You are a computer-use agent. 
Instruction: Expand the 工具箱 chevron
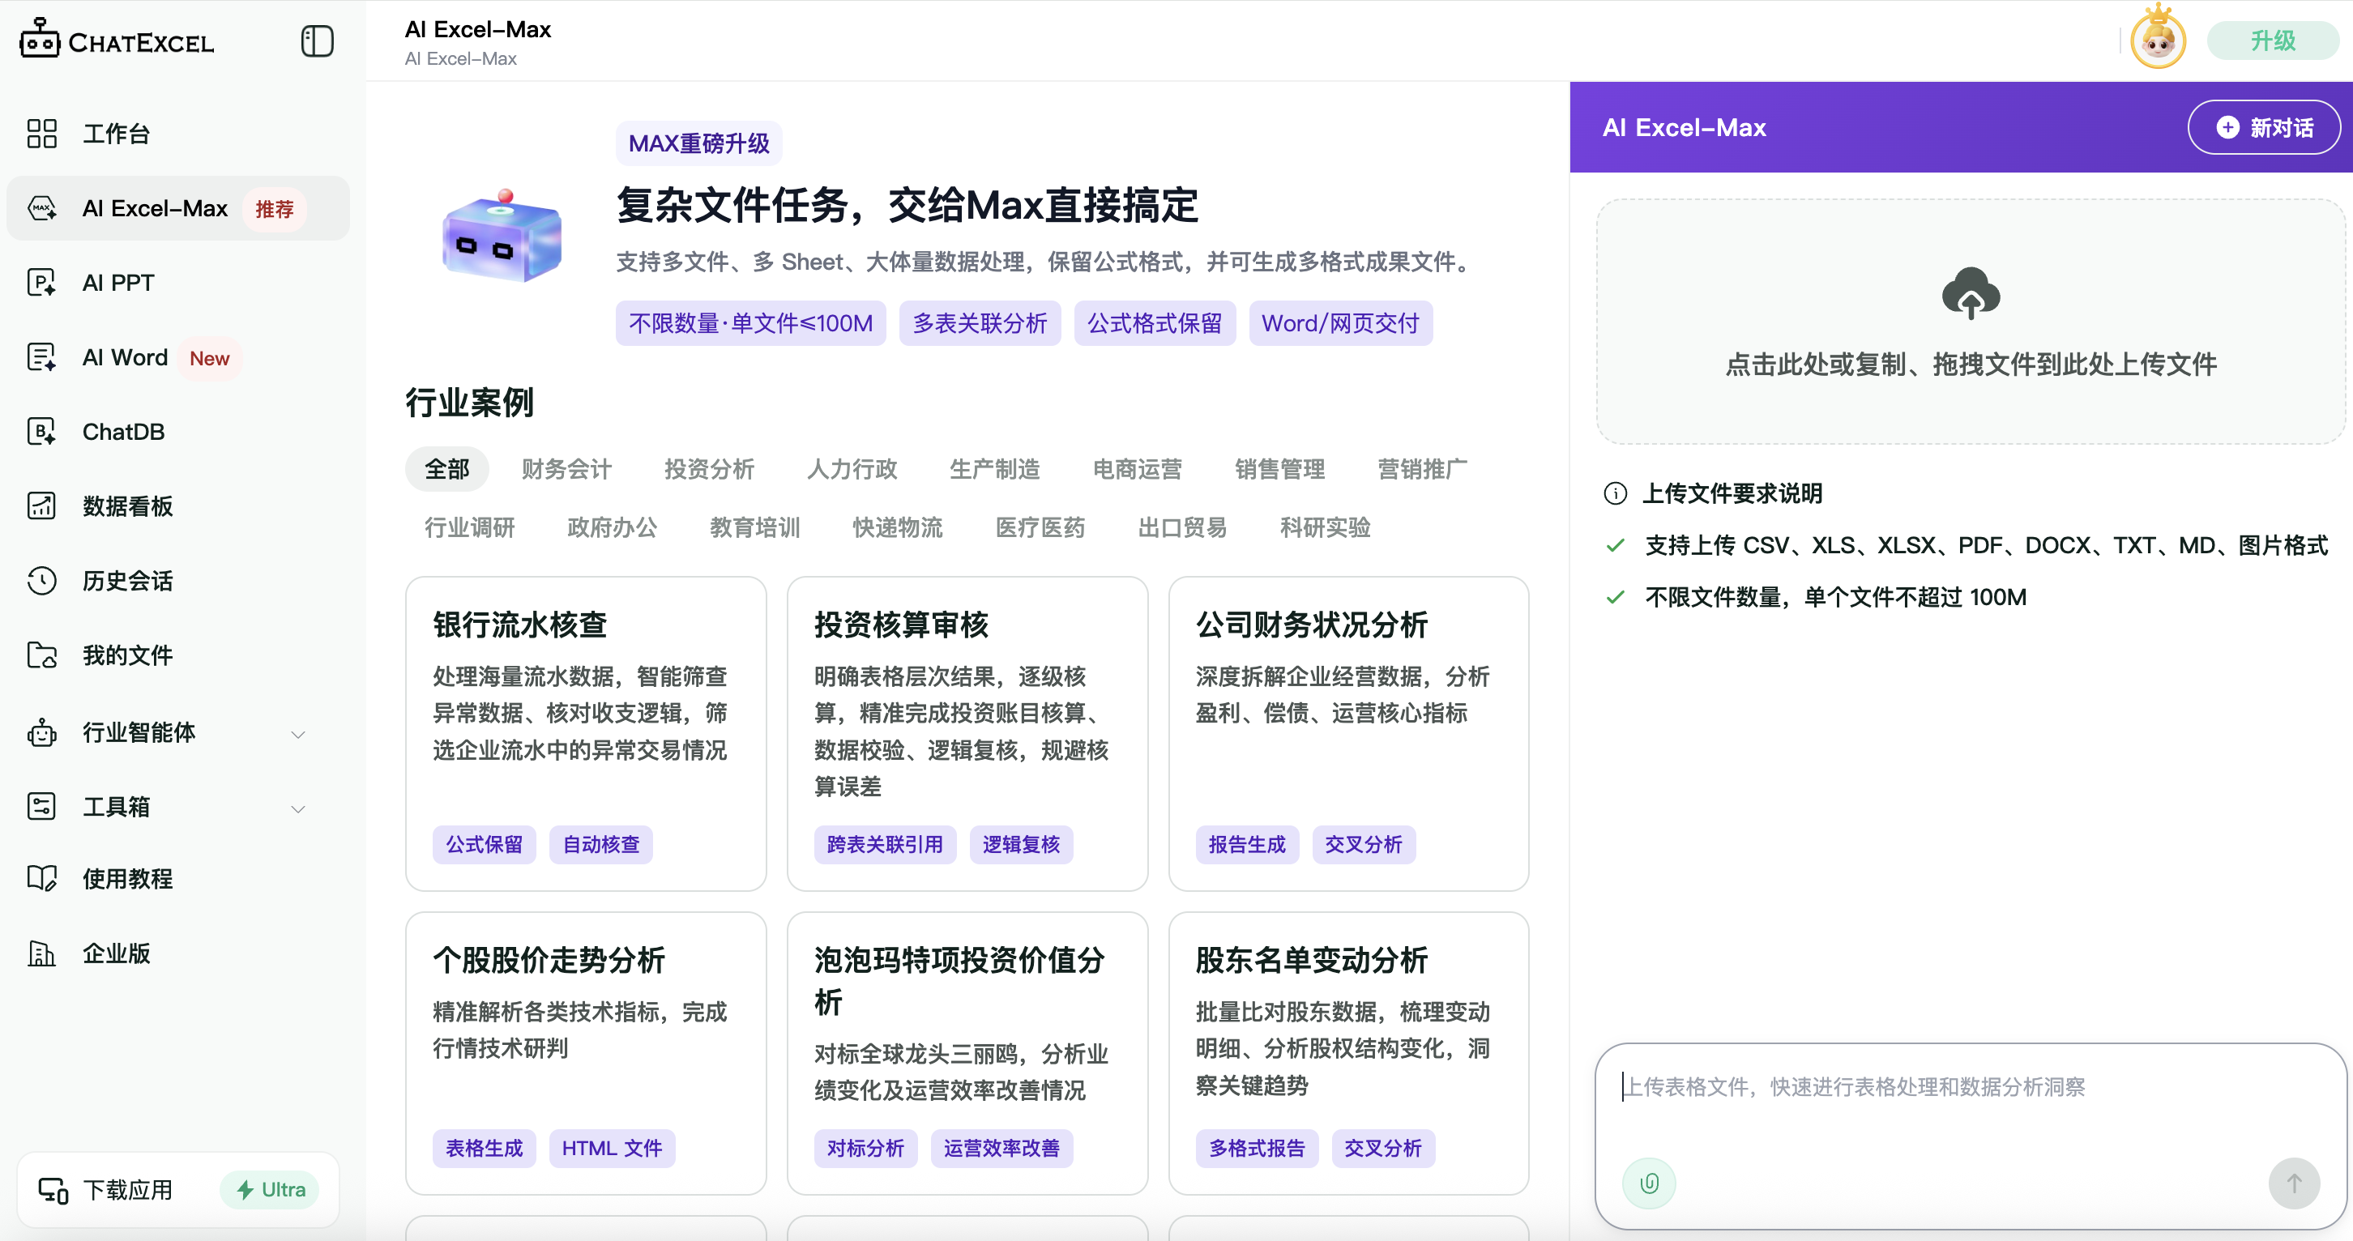click(x=298, y=808)
